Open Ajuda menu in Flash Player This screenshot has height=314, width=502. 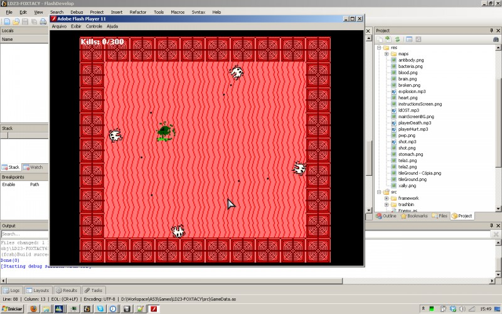point(112,26)
